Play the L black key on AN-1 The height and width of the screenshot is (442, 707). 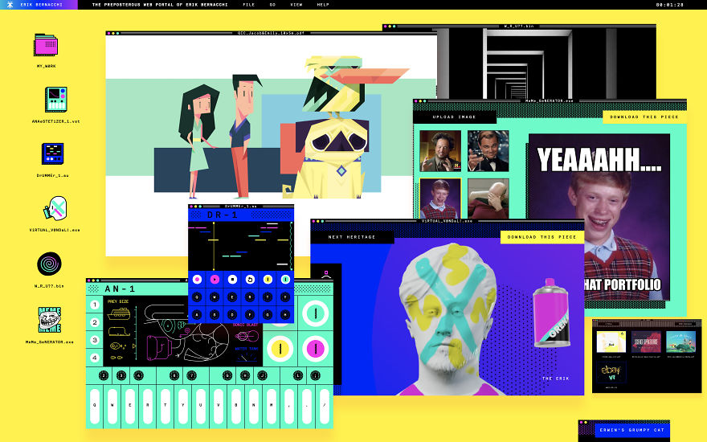pos(298,375)
